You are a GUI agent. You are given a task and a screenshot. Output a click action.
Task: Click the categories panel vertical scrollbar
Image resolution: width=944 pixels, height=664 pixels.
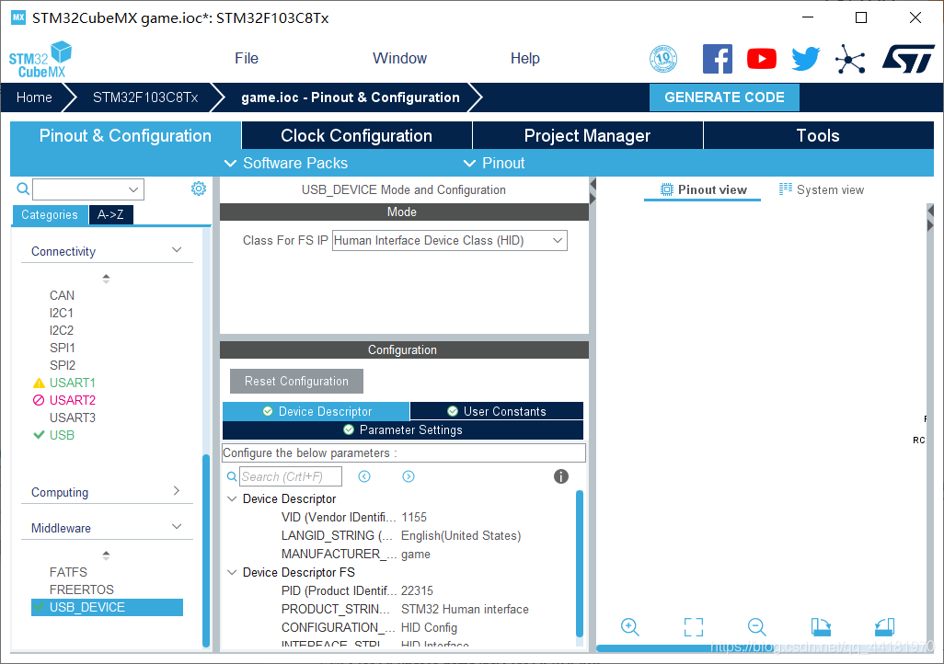click(206, 550)
